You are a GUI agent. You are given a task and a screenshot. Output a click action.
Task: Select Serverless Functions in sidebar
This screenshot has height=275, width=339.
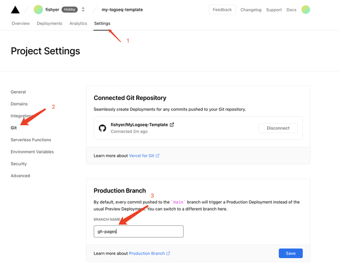[x=31, y=139]
